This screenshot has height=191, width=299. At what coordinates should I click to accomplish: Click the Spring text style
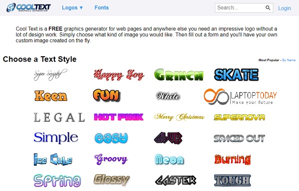tap(57, 181)
